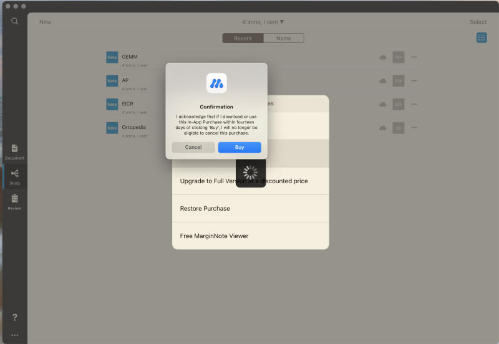This screenshot has width=499, height=344.
Task: Sort notebooks by Name
Action: click(x=283, y=39)
